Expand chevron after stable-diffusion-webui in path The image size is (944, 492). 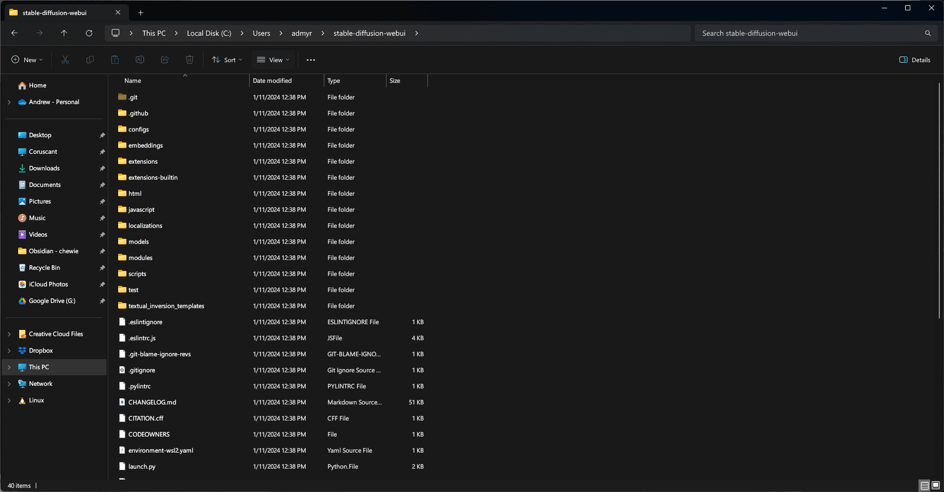coord(417,33)
